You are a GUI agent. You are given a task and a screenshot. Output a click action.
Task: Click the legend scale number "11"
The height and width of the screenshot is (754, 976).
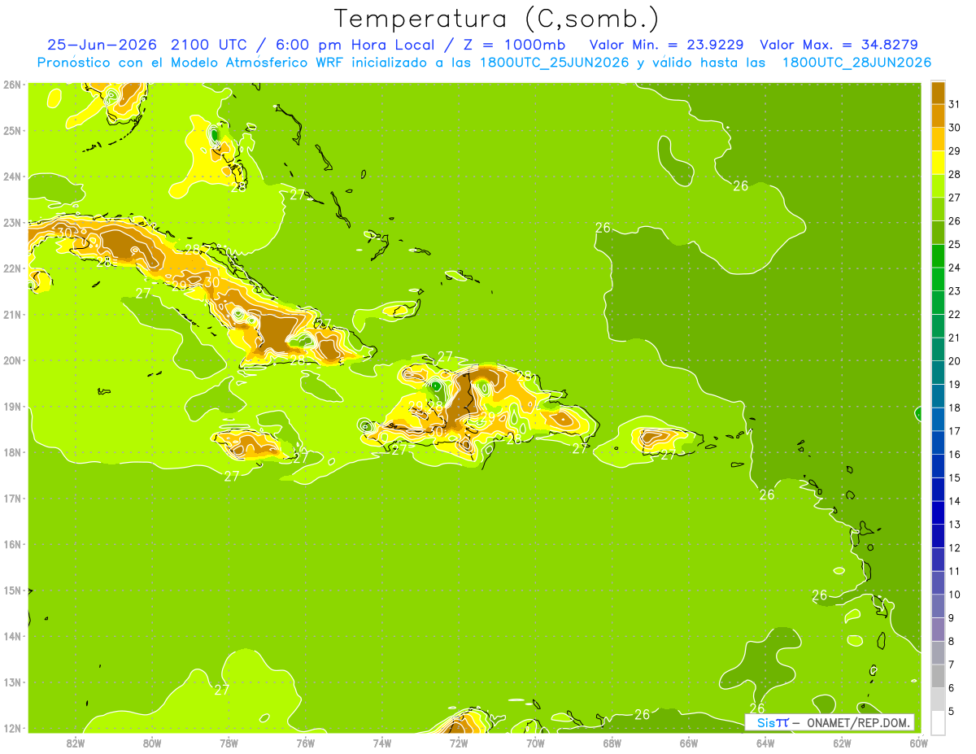coord(955,571)
